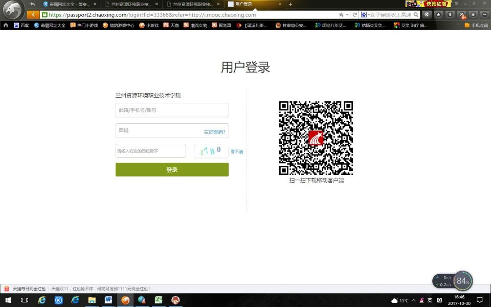The height and width of the screenshot is (307, 491).
Task: Open the game controller toolbar icon
Action: (461, 15)
